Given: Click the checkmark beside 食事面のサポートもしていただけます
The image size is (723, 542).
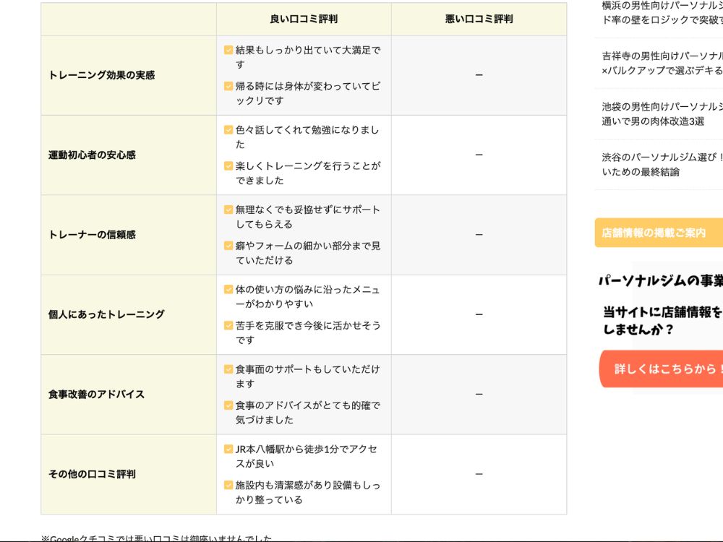Looking at the screenshot, I should [x=228, y=369].
